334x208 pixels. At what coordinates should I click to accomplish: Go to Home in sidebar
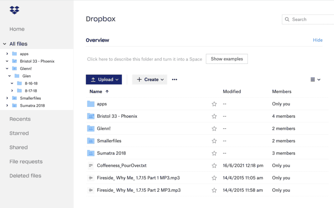[x=17, y=29]
